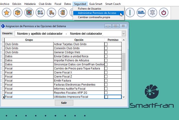Image resolution: width=179 pixels, height=120 pixels.
Task: Open the Usuario dropdown list
Action: point(123,34)
